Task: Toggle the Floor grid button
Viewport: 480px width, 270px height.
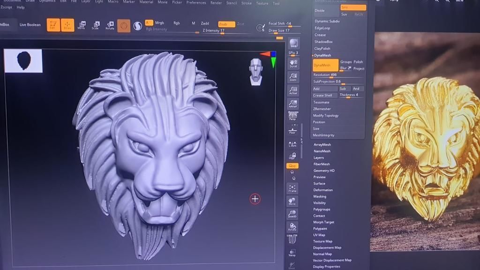Action: click(292, 131)
